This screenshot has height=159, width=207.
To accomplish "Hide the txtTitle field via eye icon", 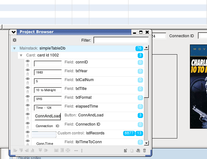I will pyautogui.click(x=28, y=87).
